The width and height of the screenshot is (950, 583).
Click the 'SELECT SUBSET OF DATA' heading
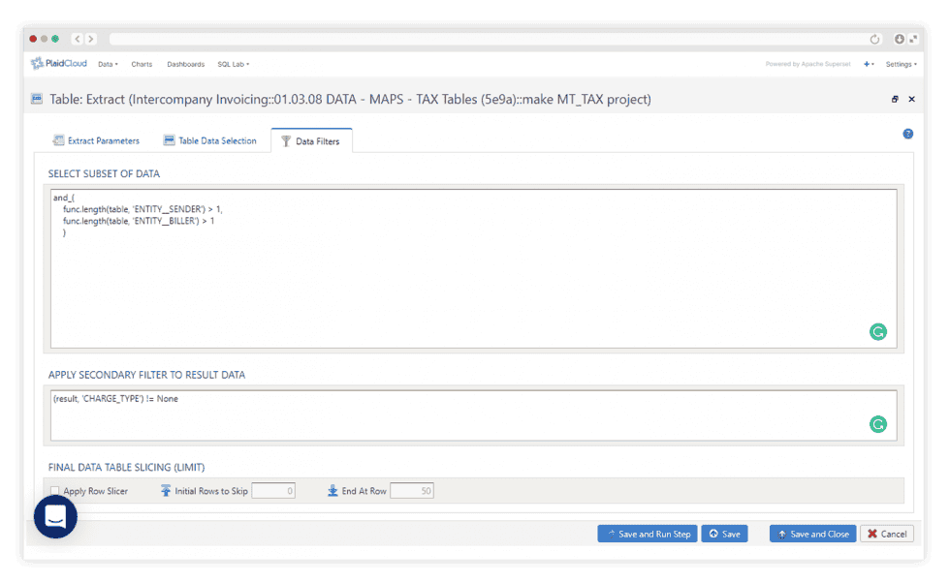pyautogui.click(x=105, y=173)
